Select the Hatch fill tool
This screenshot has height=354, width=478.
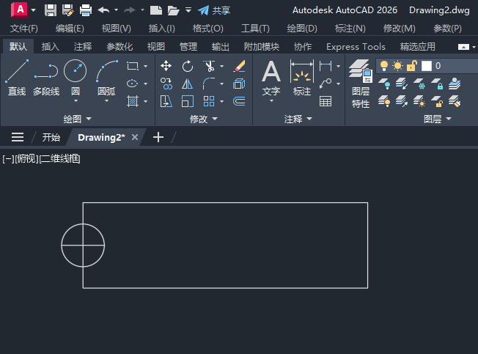pos(133,101)
